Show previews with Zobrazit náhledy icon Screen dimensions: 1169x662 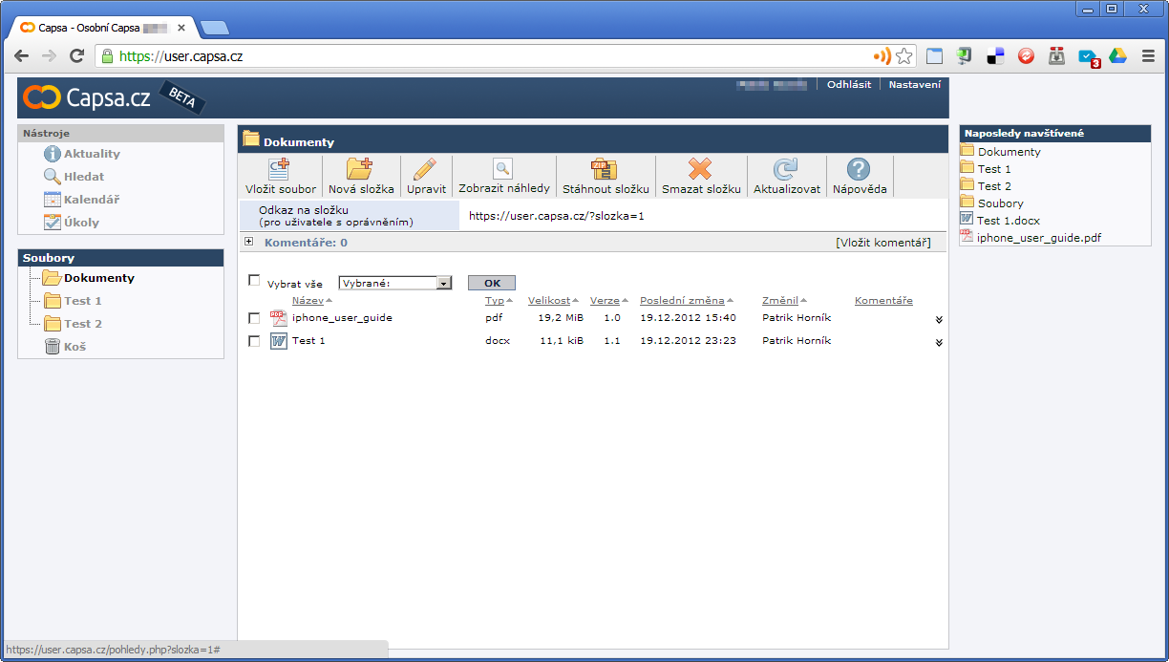(502, 170)
